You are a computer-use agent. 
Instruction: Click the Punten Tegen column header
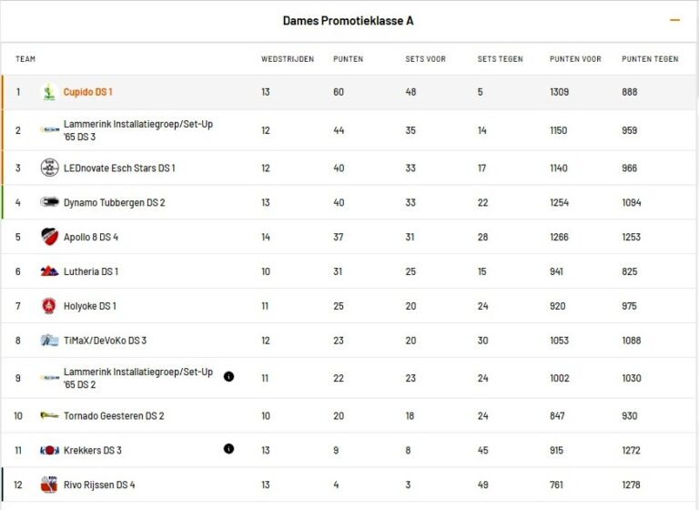pos(650,59)
